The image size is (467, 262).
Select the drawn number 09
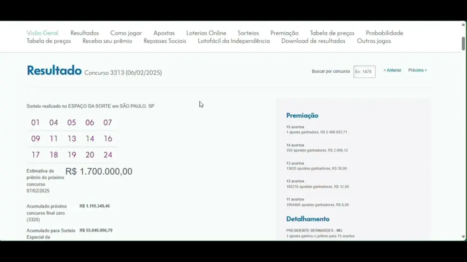click(x=36, y=139)
